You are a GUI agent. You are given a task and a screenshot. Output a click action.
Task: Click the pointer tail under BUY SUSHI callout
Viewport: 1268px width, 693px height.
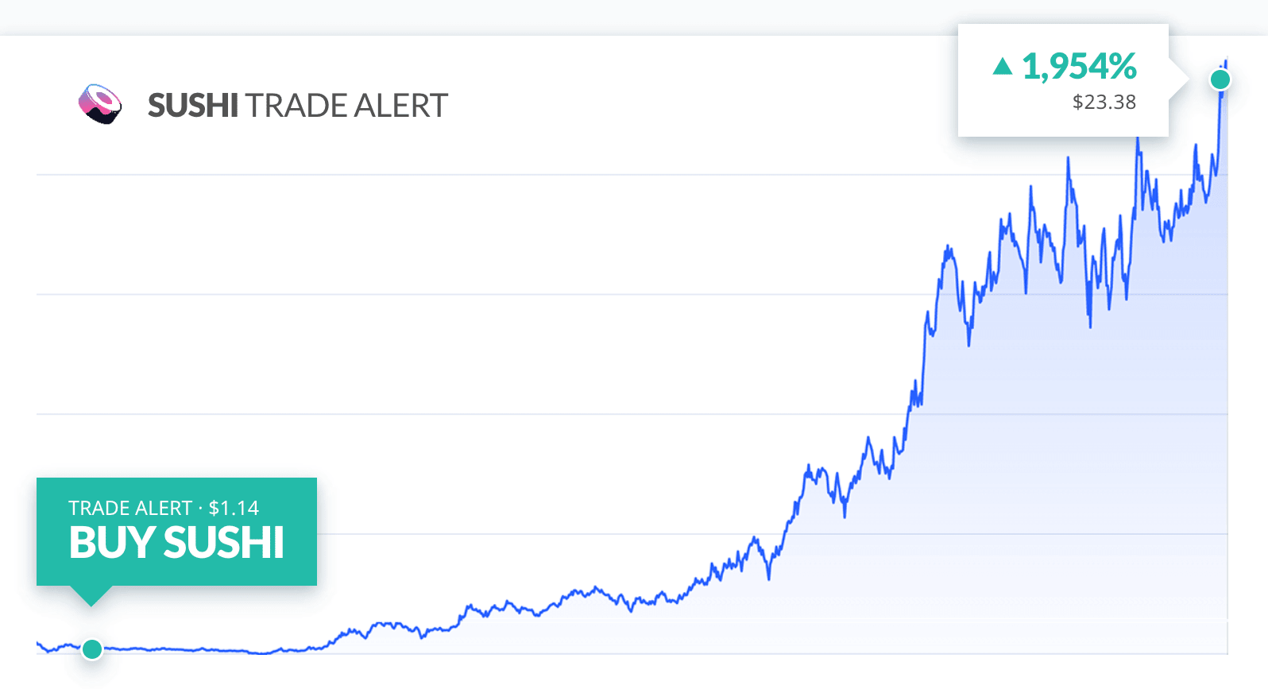[91, 596]
